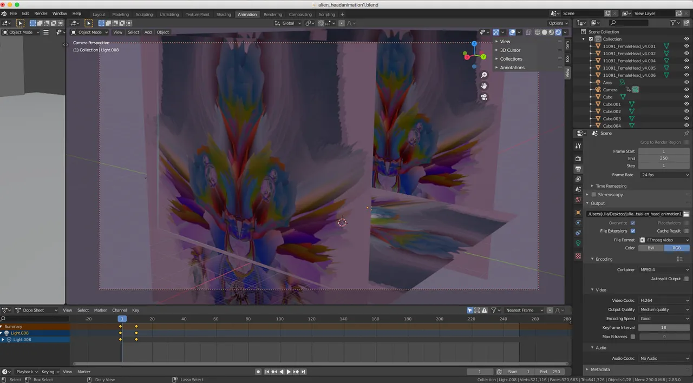
Task: Open the Item sidebar tab
Action: coord(567,44)
